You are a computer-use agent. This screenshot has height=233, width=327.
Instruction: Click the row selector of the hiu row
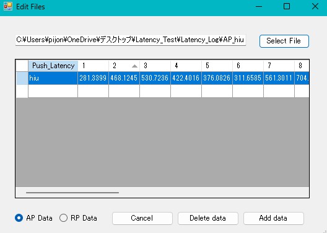22,78
